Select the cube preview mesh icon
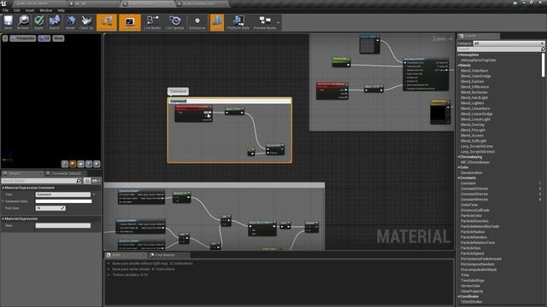 click(89, 164)
